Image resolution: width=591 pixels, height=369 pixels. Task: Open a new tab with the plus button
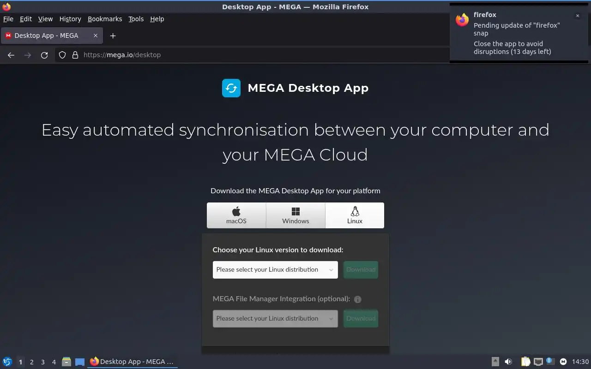point(113,36)
